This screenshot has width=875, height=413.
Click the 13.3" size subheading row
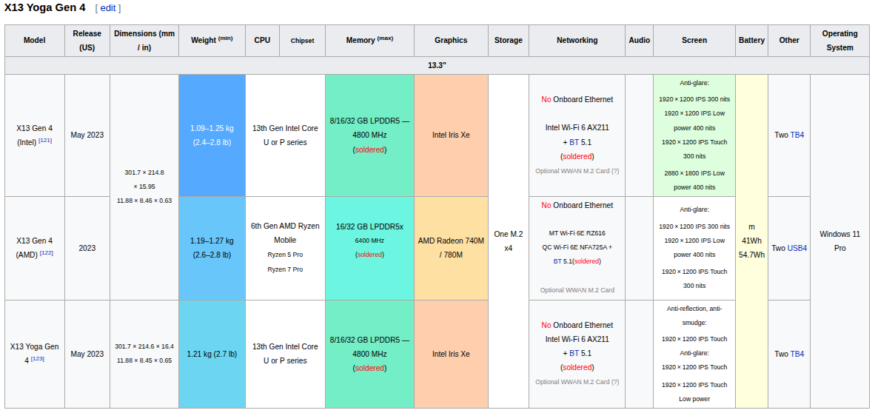tap(437, 65)
